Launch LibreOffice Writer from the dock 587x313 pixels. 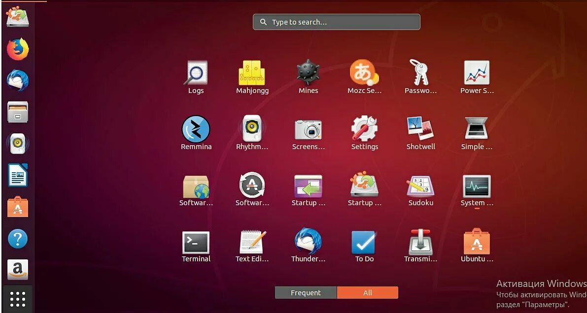point(18,175)
